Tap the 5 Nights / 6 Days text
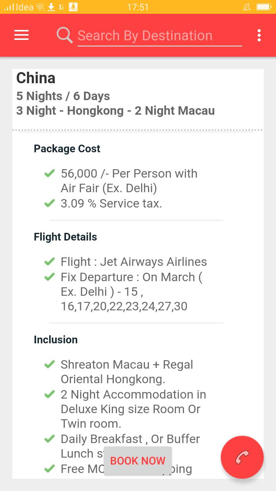 coord(63,96)
